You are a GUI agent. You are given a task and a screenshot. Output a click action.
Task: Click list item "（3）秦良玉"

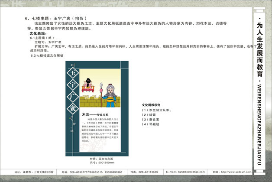tap(150, 119)
